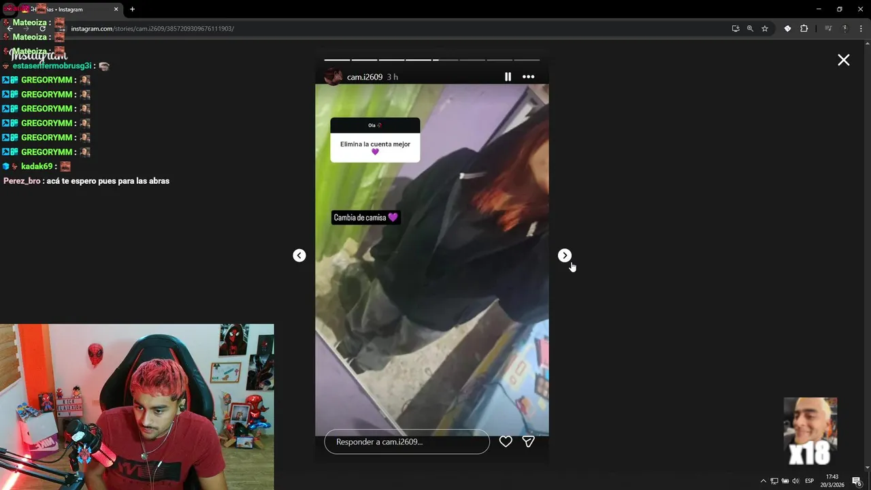The width and height of the screenshot is (871, 490).
Task: Go to the next story arrow
Action: pos(565,255)
